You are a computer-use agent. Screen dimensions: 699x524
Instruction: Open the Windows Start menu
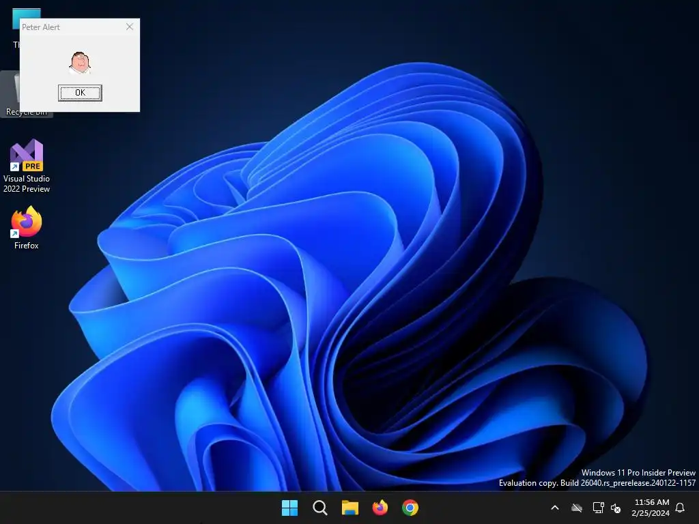tap(289, 508)
